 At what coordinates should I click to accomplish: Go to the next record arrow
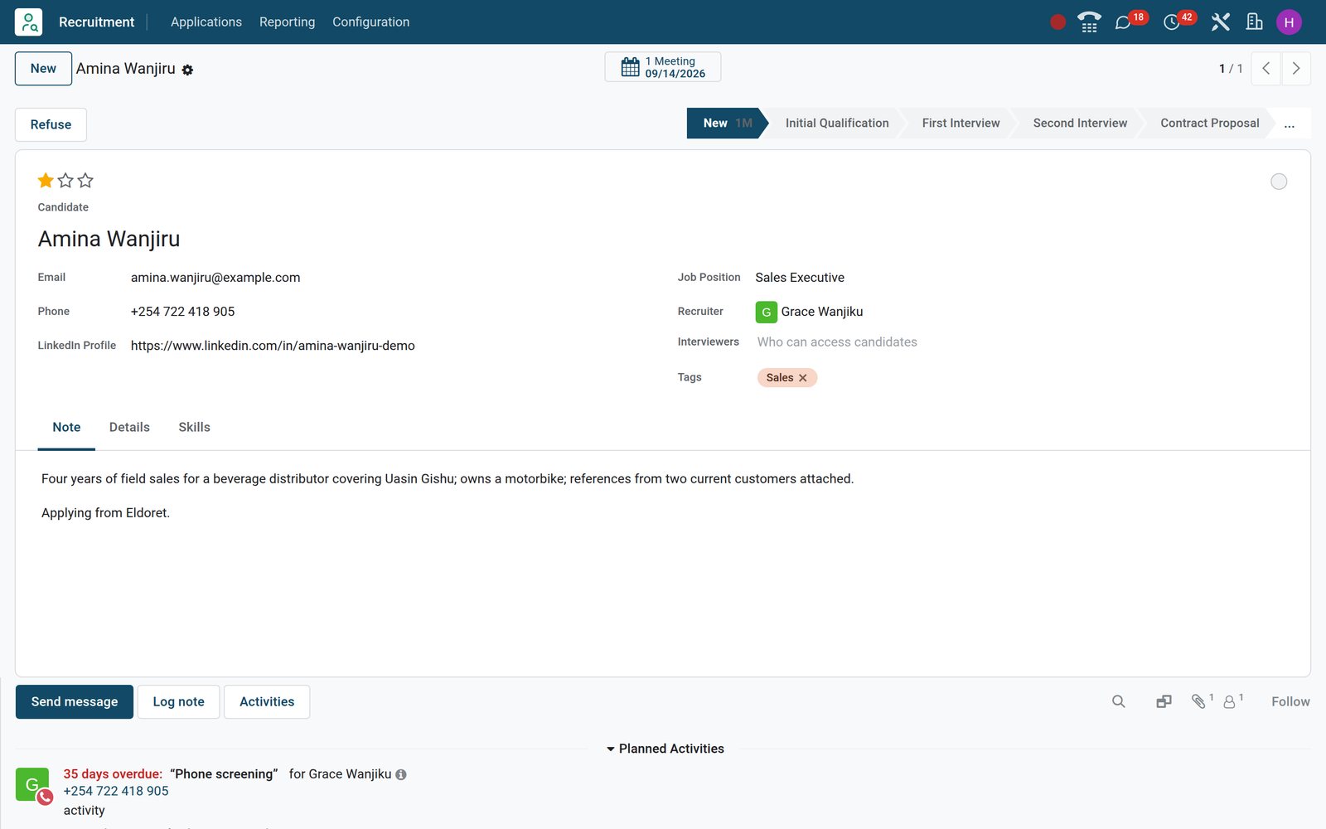point(1296,69)
